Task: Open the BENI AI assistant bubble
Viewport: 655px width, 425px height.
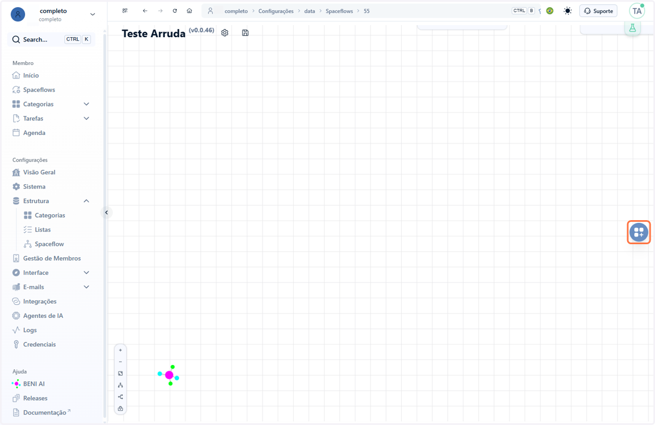Action: pos(169,375)
